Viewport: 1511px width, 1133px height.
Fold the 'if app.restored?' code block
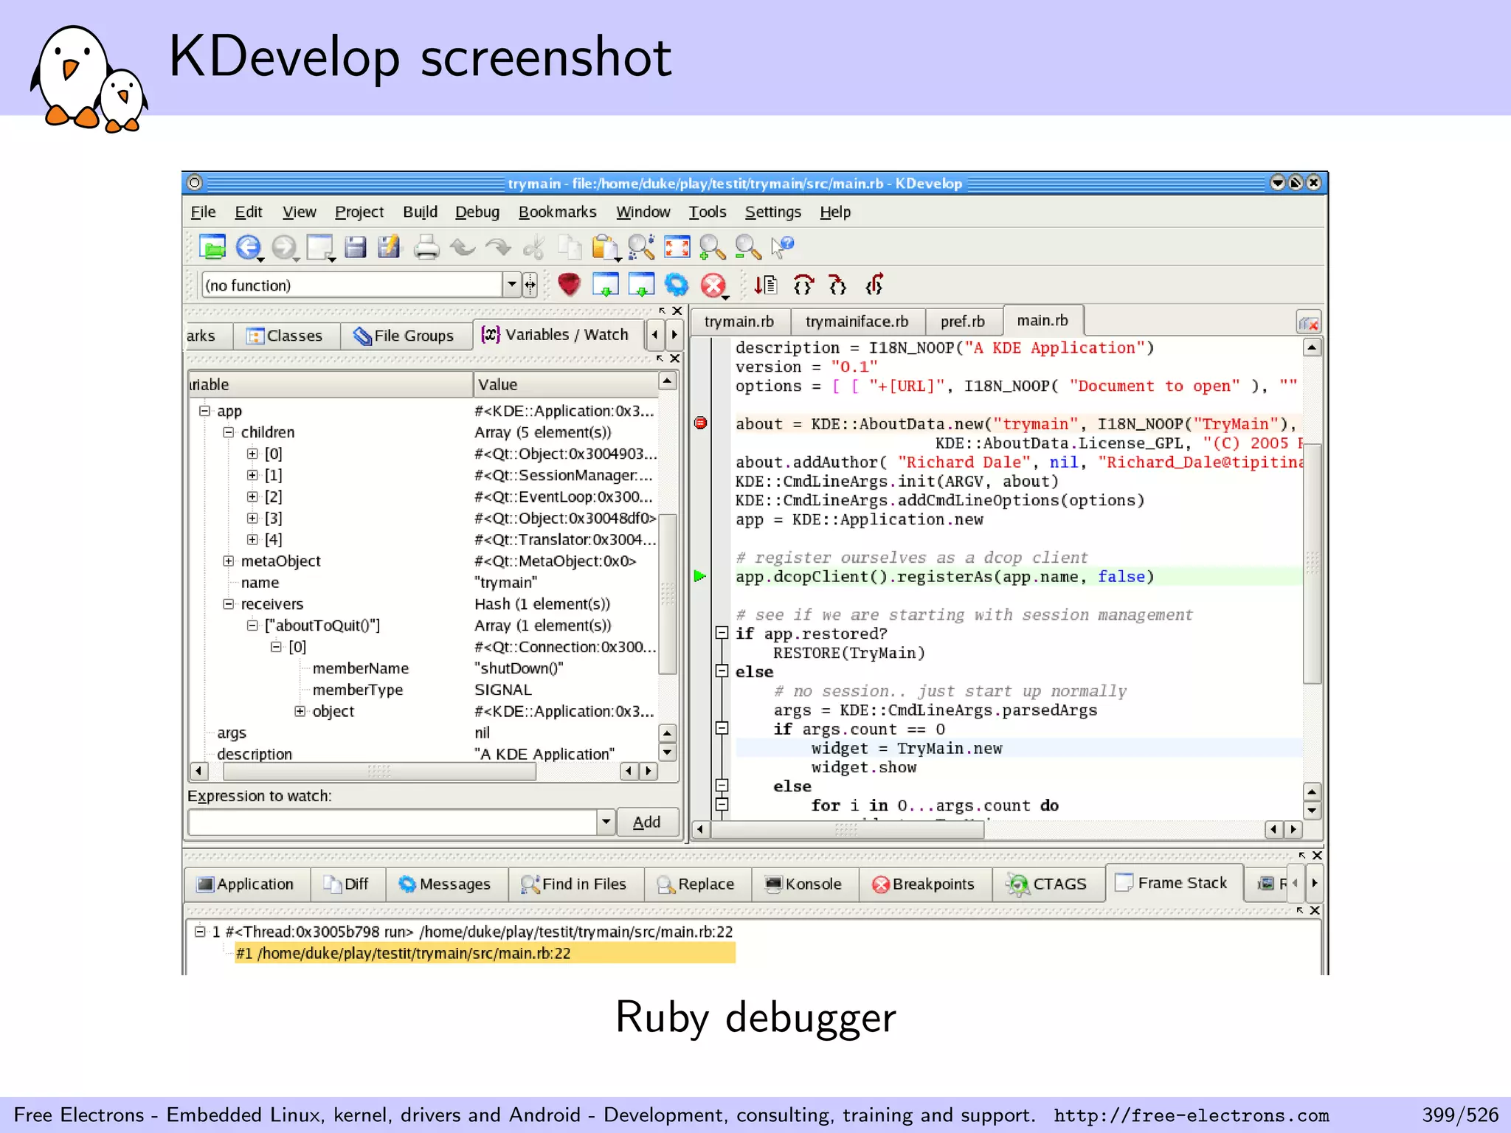(722, 633)
